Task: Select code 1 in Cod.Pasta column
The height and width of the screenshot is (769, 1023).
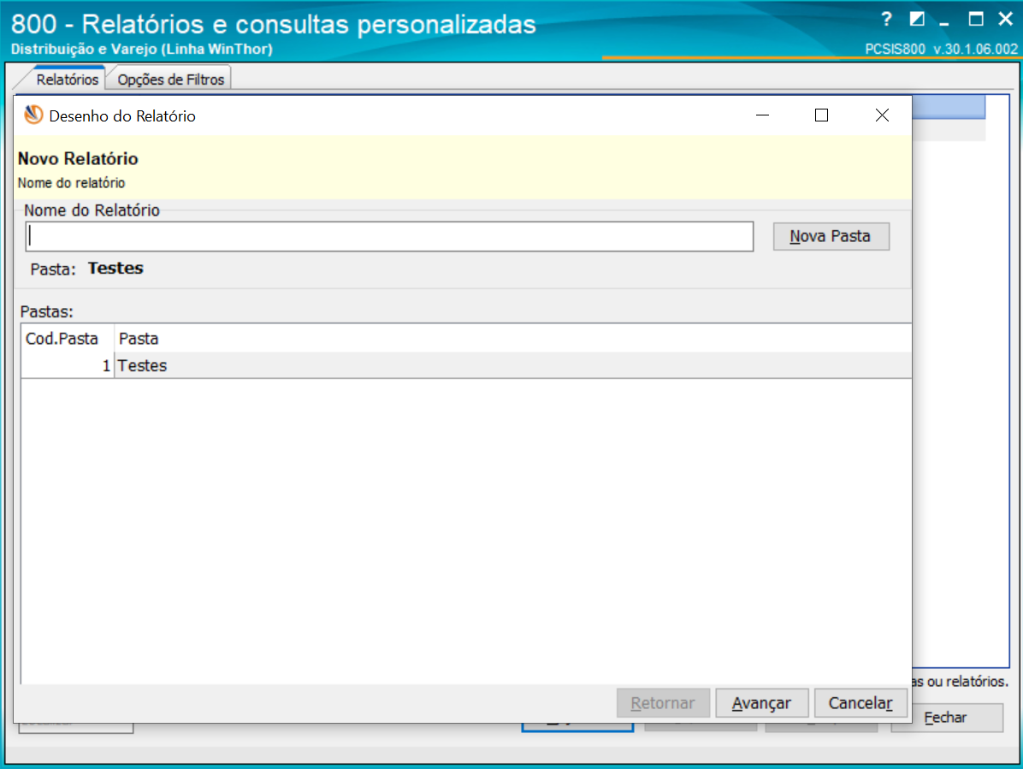Action: (x=68, y=365)
